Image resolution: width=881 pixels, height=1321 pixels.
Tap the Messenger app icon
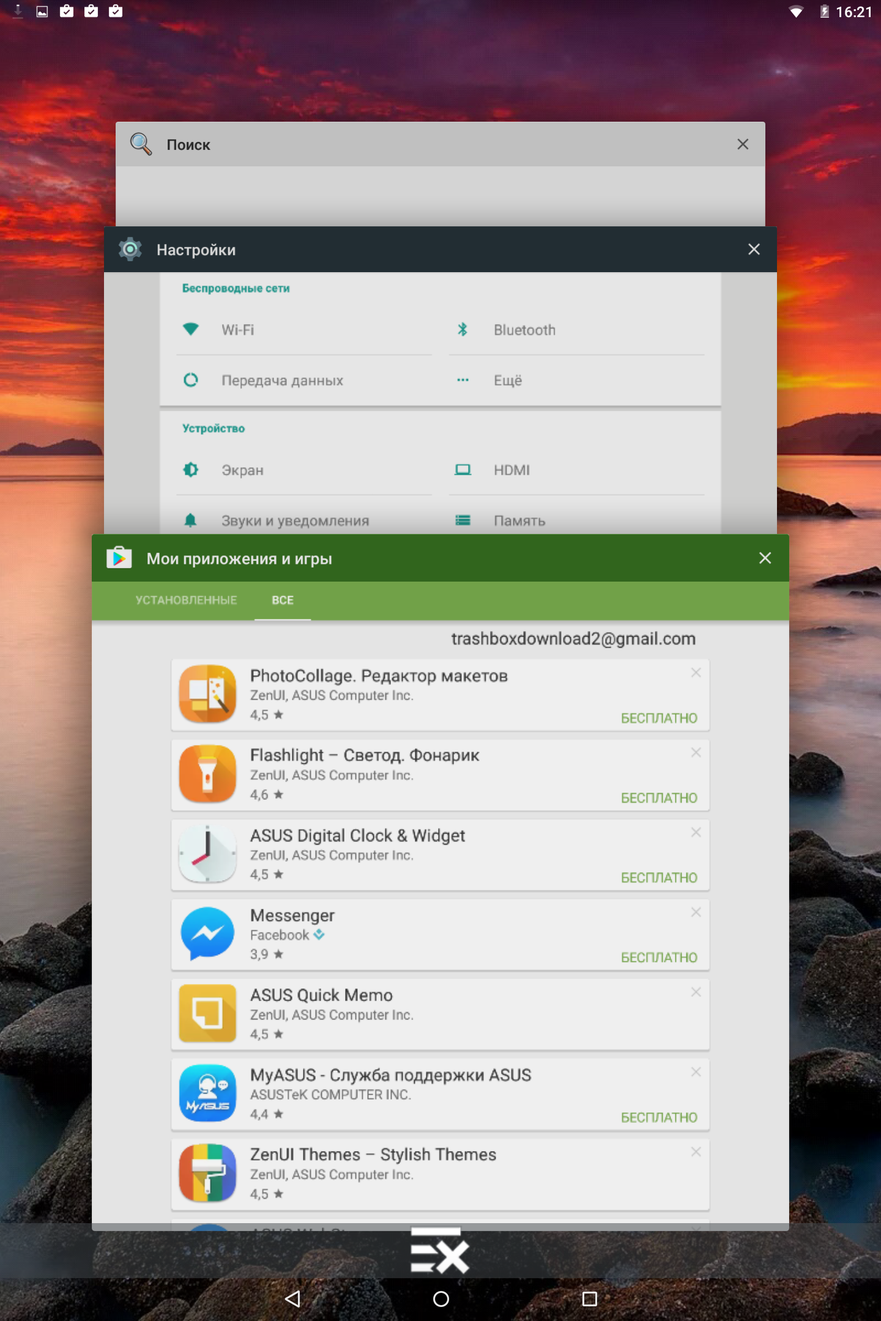(207, 934)
